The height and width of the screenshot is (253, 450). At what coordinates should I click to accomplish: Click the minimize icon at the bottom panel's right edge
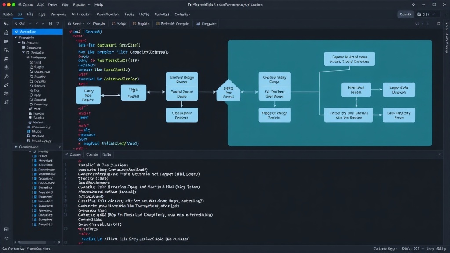point(439,155)
